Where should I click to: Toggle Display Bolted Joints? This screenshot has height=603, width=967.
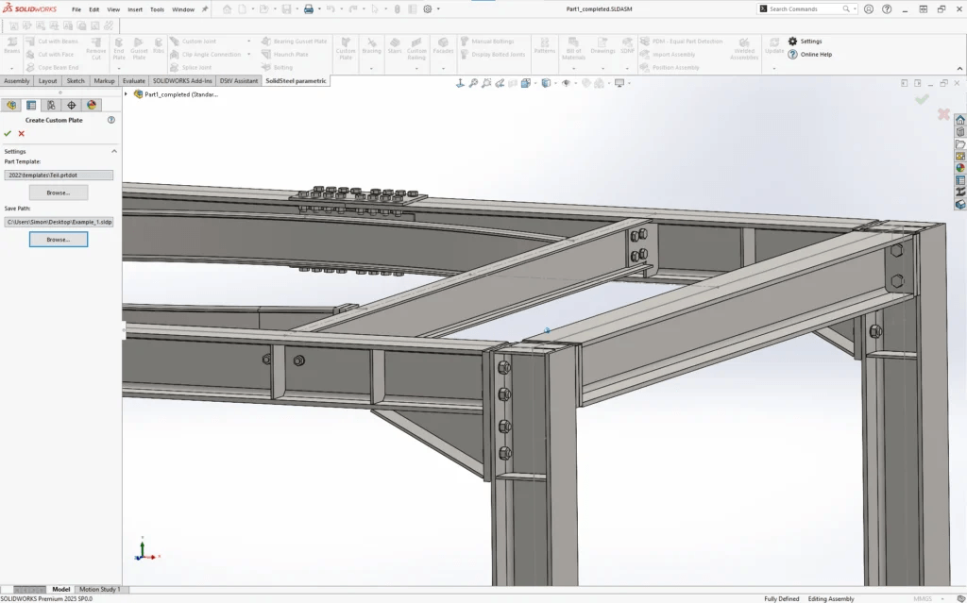(x=495, y=55)
